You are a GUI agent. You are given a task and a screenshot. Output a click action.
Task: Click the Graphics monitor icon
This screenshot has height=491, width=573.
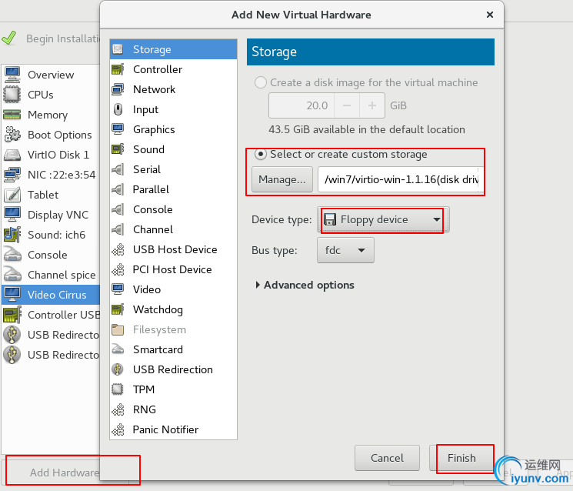point(118,129)
